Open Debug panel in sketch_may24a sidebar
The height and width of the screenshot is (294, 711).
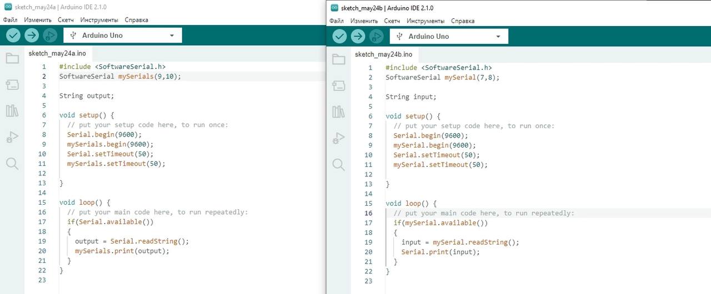pyautogui.click(x=12, y=137)
